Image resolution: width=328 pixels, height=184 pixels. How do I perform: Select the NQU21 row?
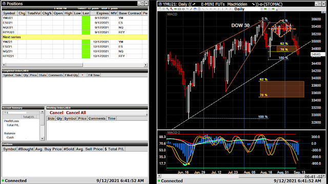point(75,28)
